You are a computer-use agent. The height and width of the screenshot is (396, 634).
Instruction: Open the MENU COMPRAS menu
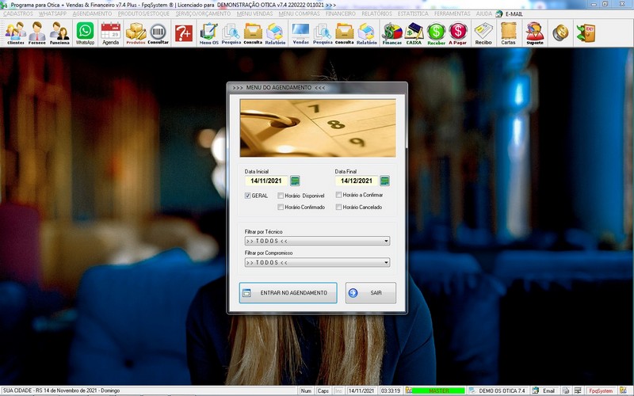tap(300, 13)
